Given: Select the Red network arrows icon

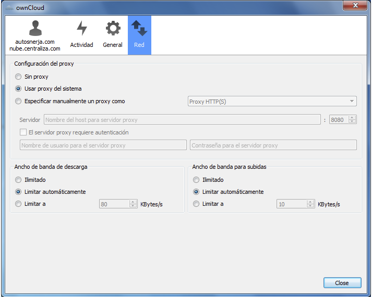Looking at the screenshot, I should coord(139,29).
